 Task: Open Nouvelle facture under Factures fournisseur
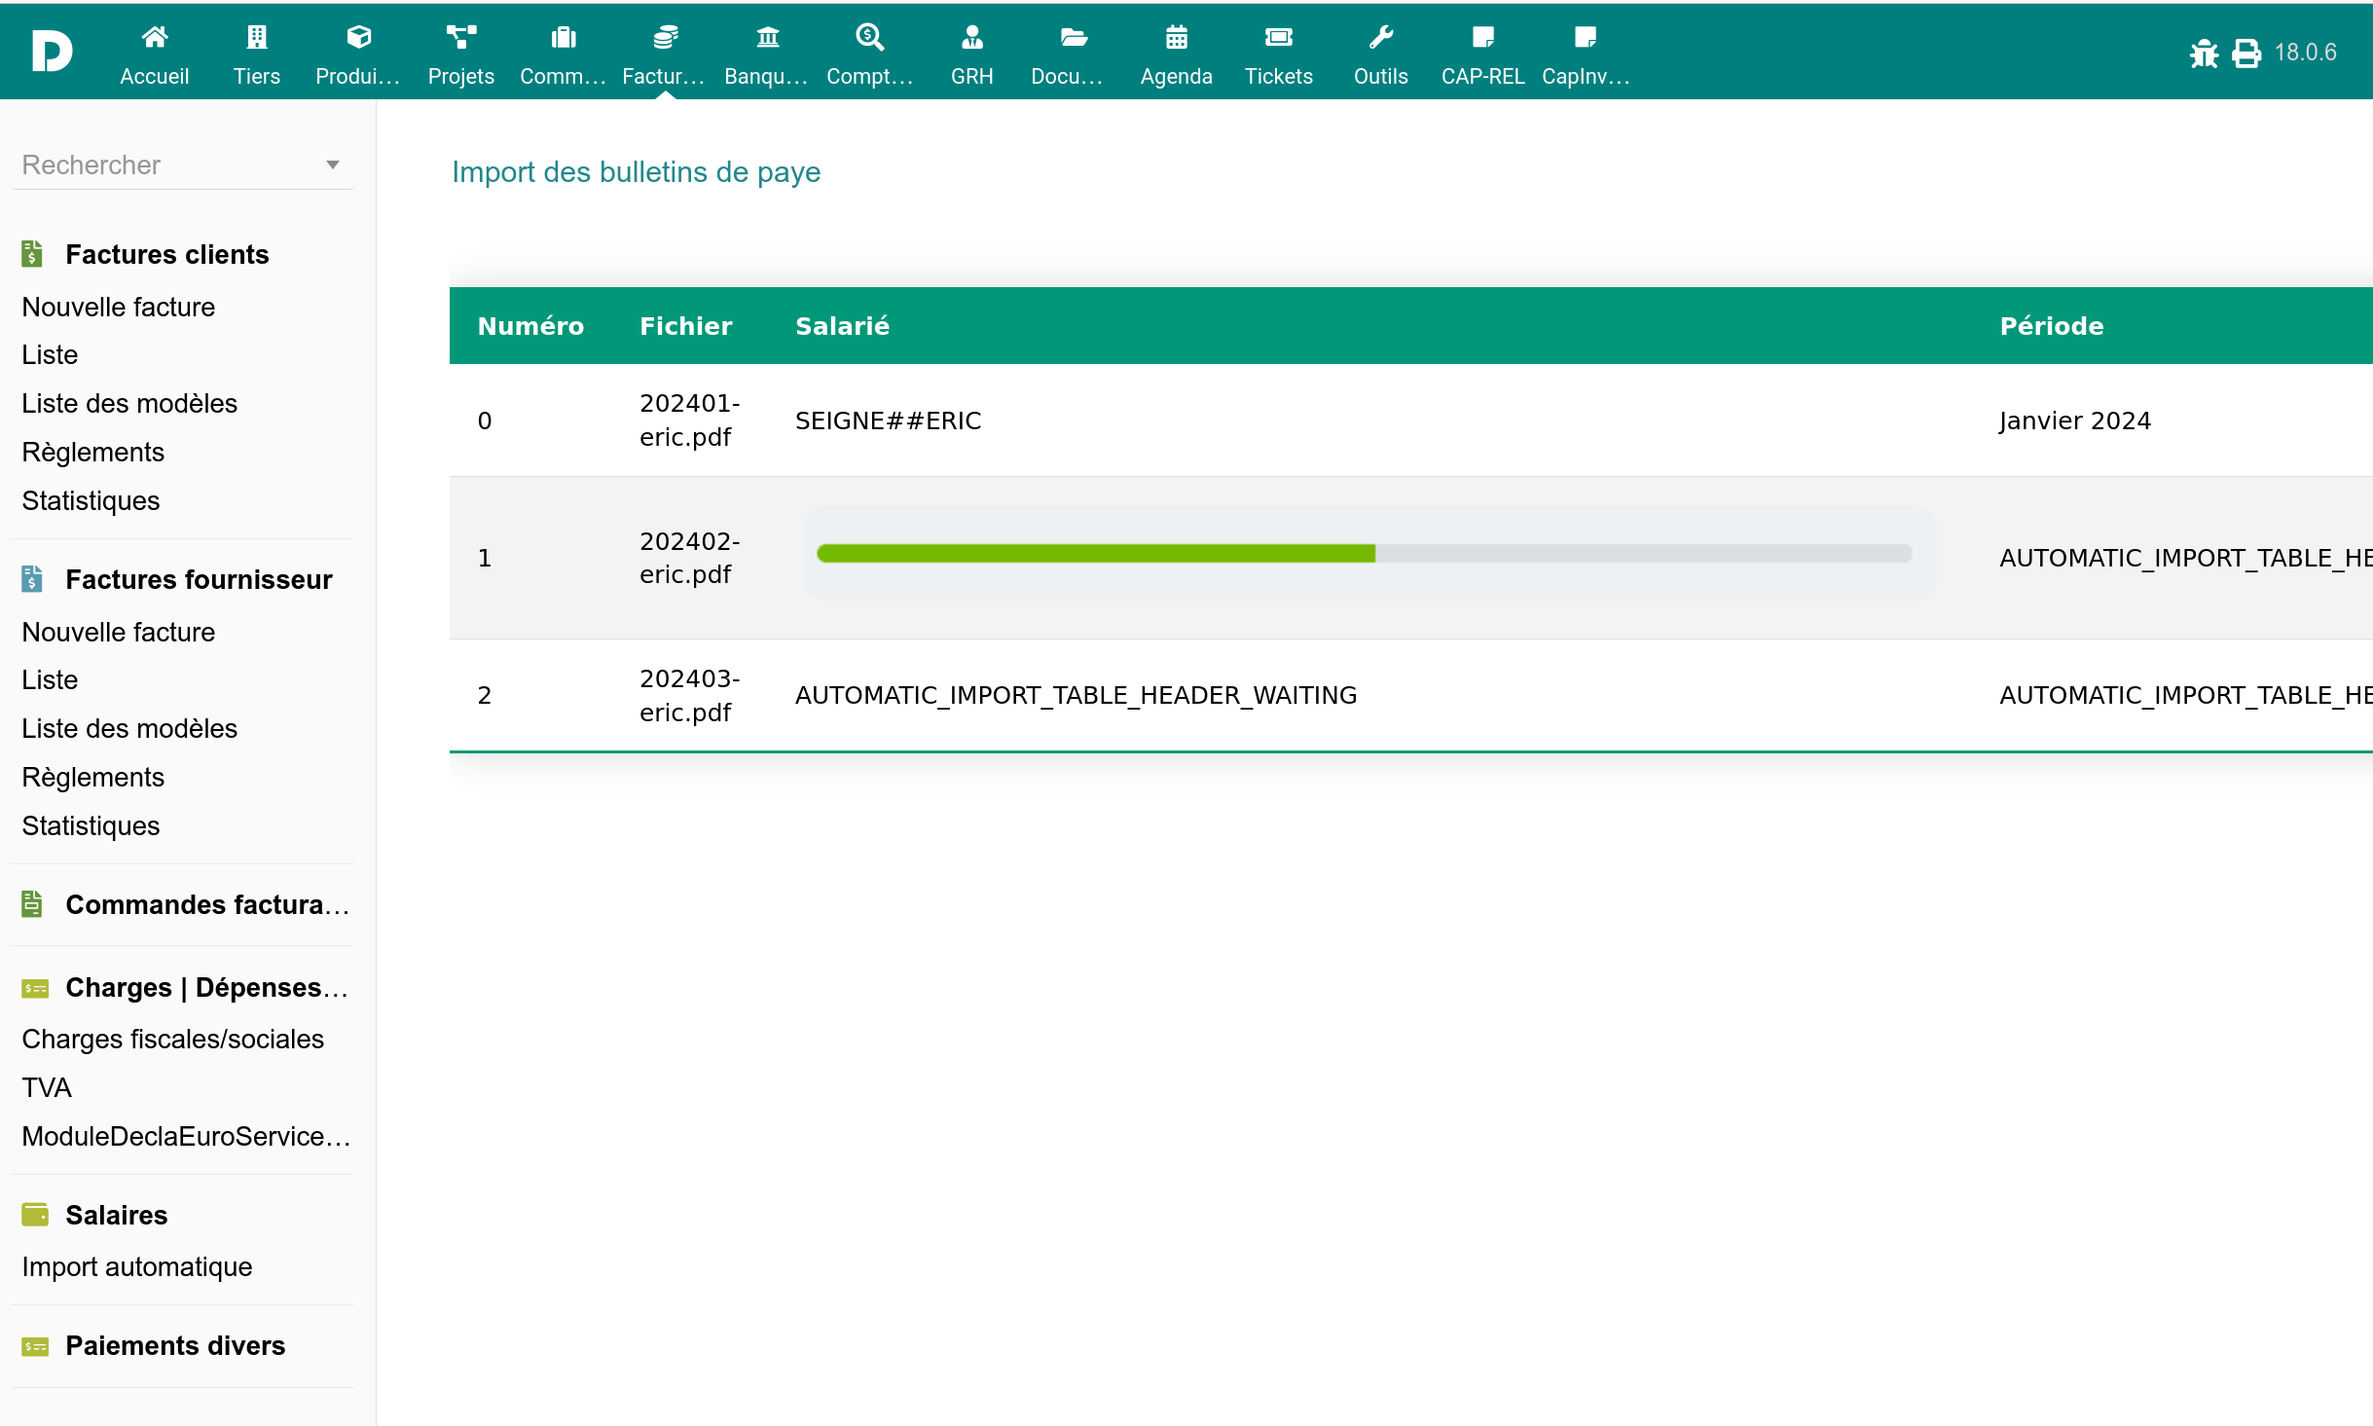[x=119, y=632]
